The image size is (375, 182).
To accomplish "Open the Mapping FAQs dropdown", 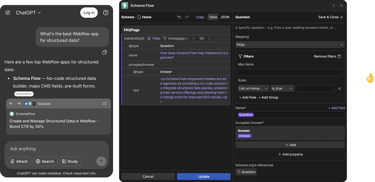I will pyautogui.click(x=290, y=45).
